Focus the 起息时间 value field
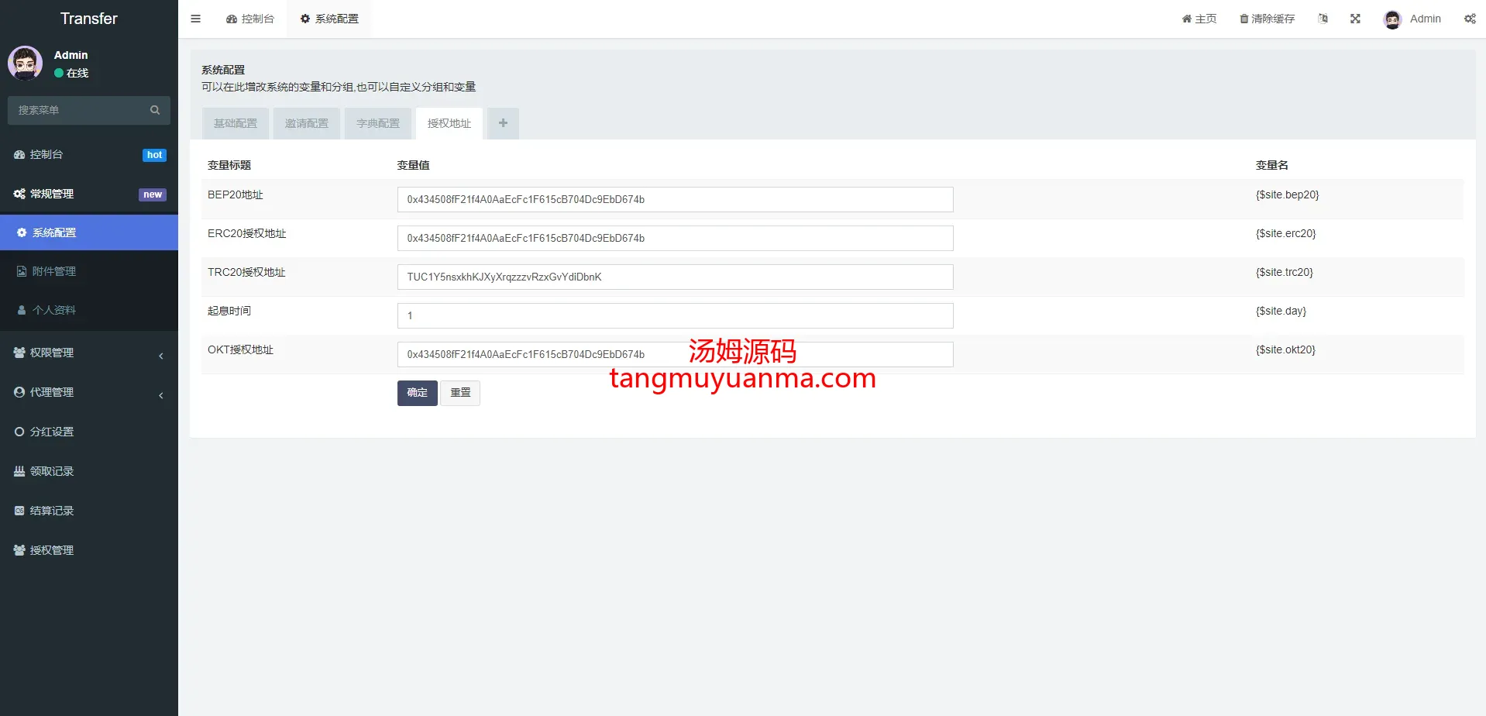This screenshot has width=1486, height=716. [x=674, y=315]
